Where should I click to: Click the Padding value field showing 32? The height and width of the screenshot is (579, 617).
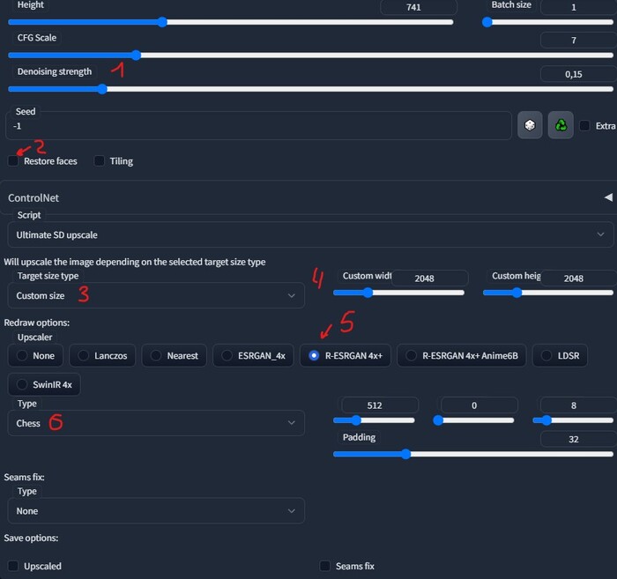578,439
